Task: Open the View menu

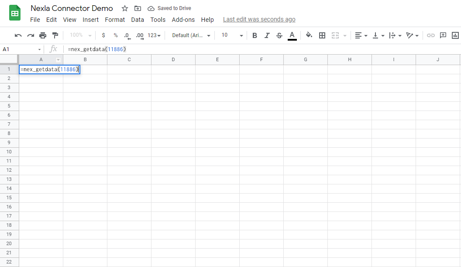Action: pyautogui.click(x=70, y=20)
